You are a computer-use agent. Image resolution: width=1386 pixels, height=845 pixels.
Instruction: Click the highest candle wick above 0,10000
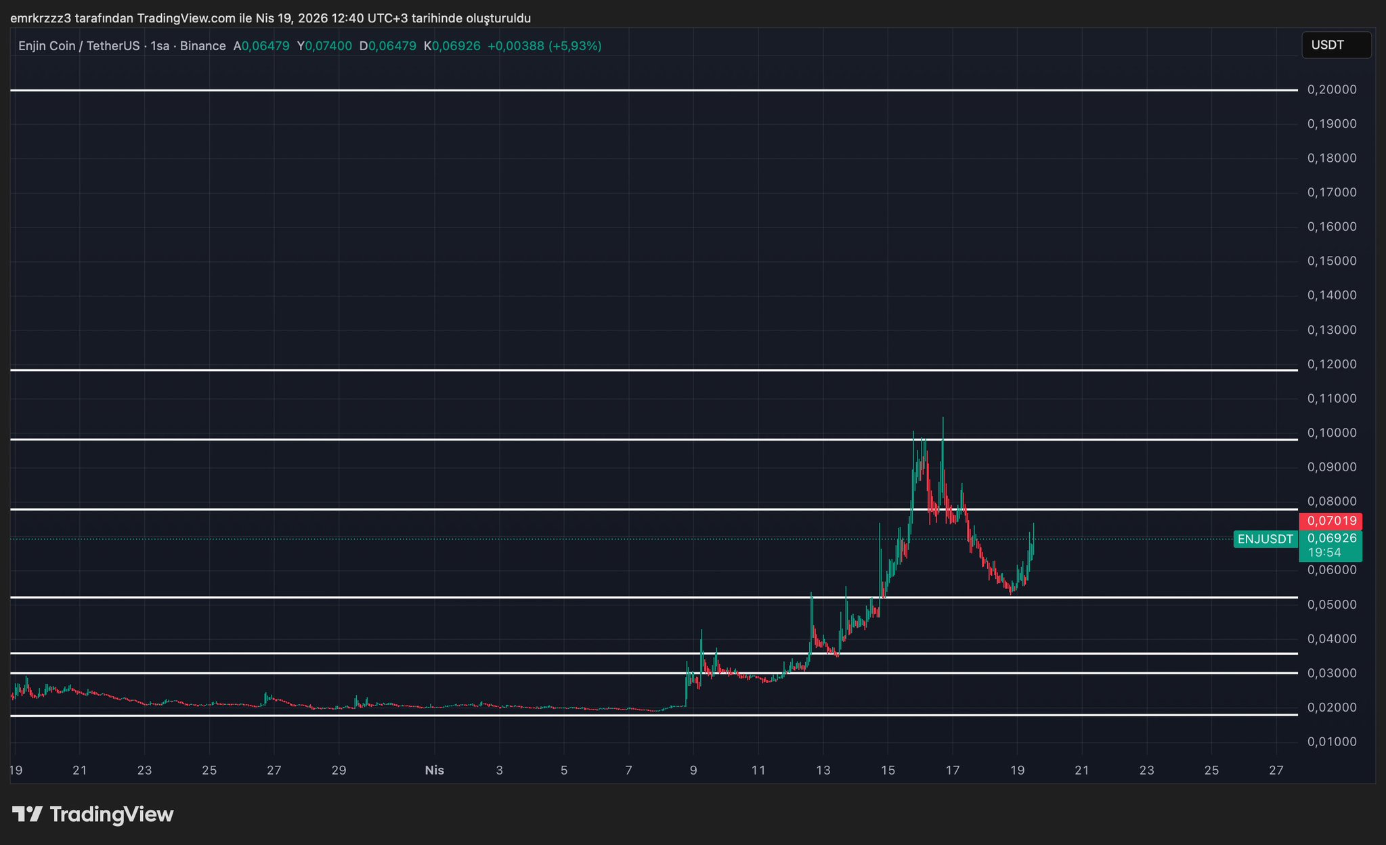click(x=943, y=425)
